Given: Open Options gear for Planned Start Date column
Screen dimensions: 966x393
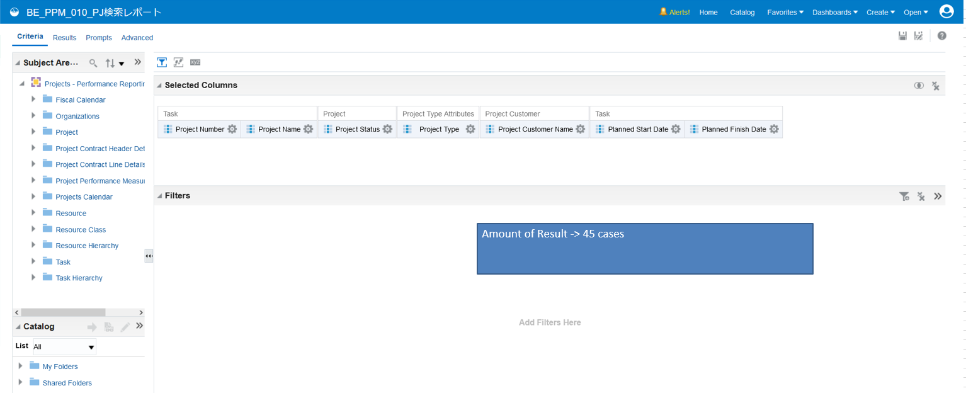Looking at the screenshot, I should click(x=676, y=128).
